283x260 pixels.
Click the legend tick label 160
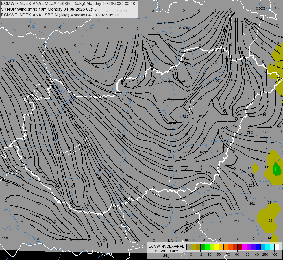tap(256, 255)
